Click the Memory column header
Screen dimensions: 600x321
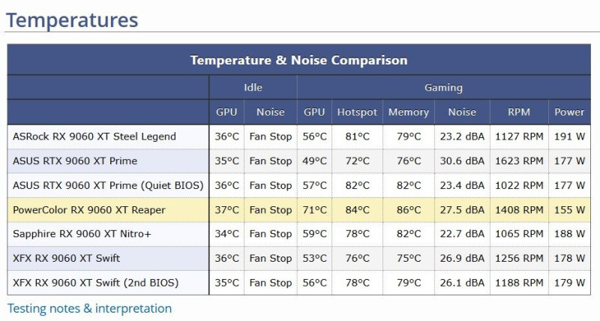click(x=409, y=112)
